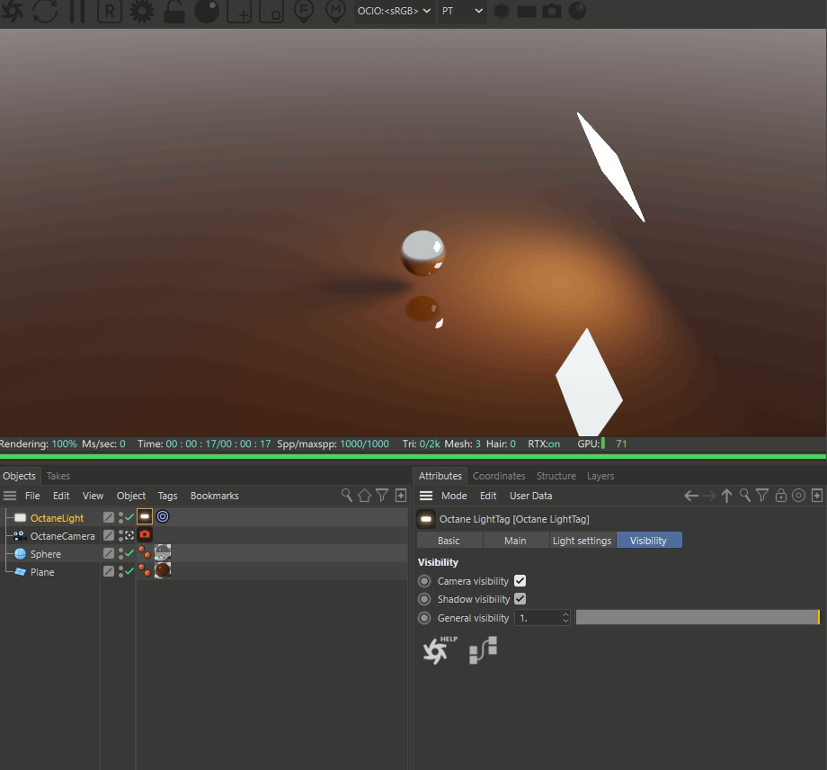Click the Octane Camera tag
This screenshot has height=770, width=827.
145,534
